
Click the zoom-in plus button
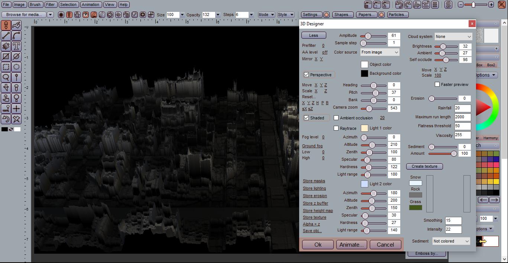(x=491, y=5)
